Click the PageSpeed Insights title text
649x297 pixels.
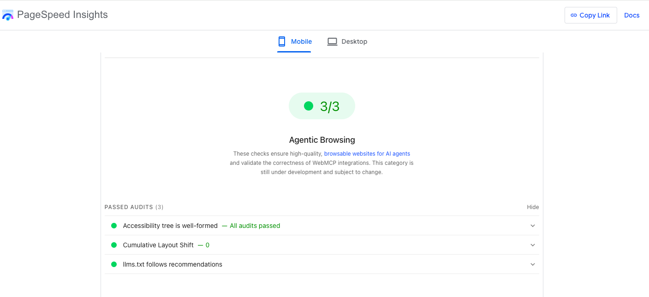(x=62, y=15)
